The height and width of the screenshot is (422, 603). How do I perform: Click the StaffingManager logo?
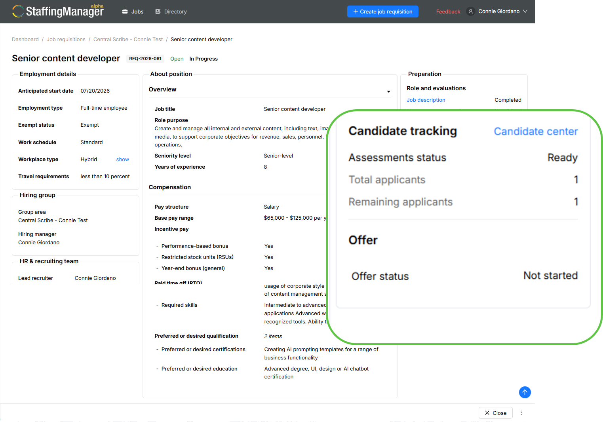point(58,11)
